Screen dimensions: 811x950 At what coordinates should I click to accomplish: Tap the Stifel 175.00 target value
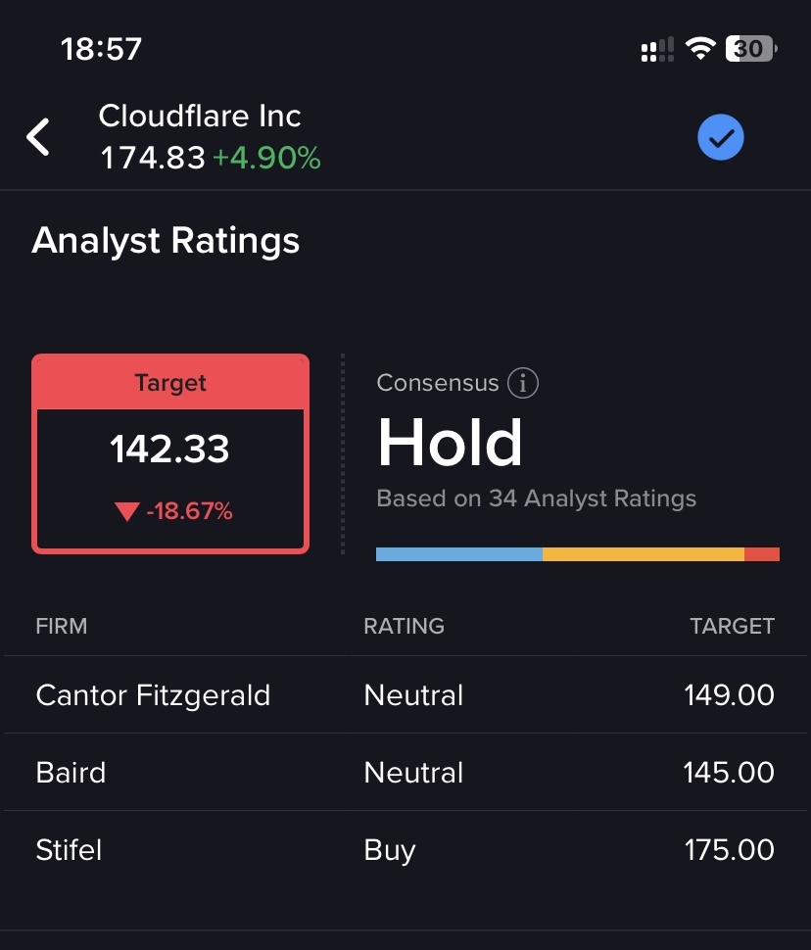(x=729, y=850)
